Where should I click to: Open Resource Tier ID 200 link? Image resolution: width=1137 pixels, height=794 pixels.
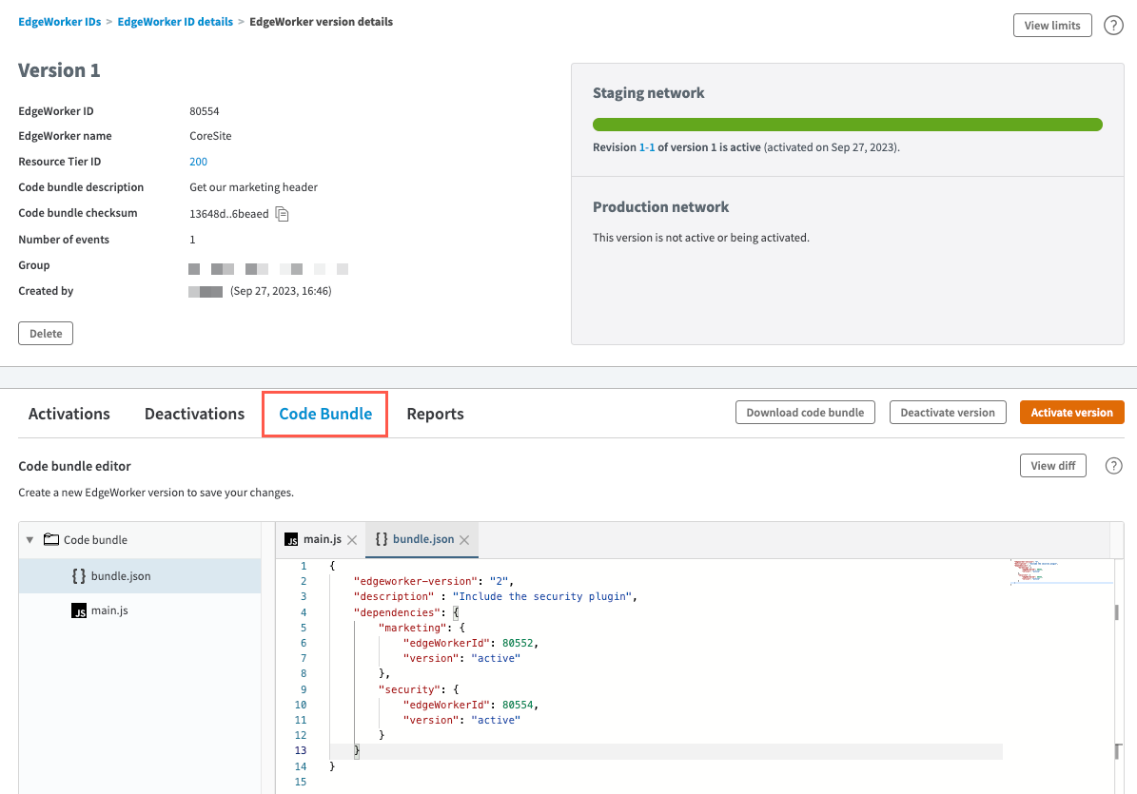click(198, 162)
